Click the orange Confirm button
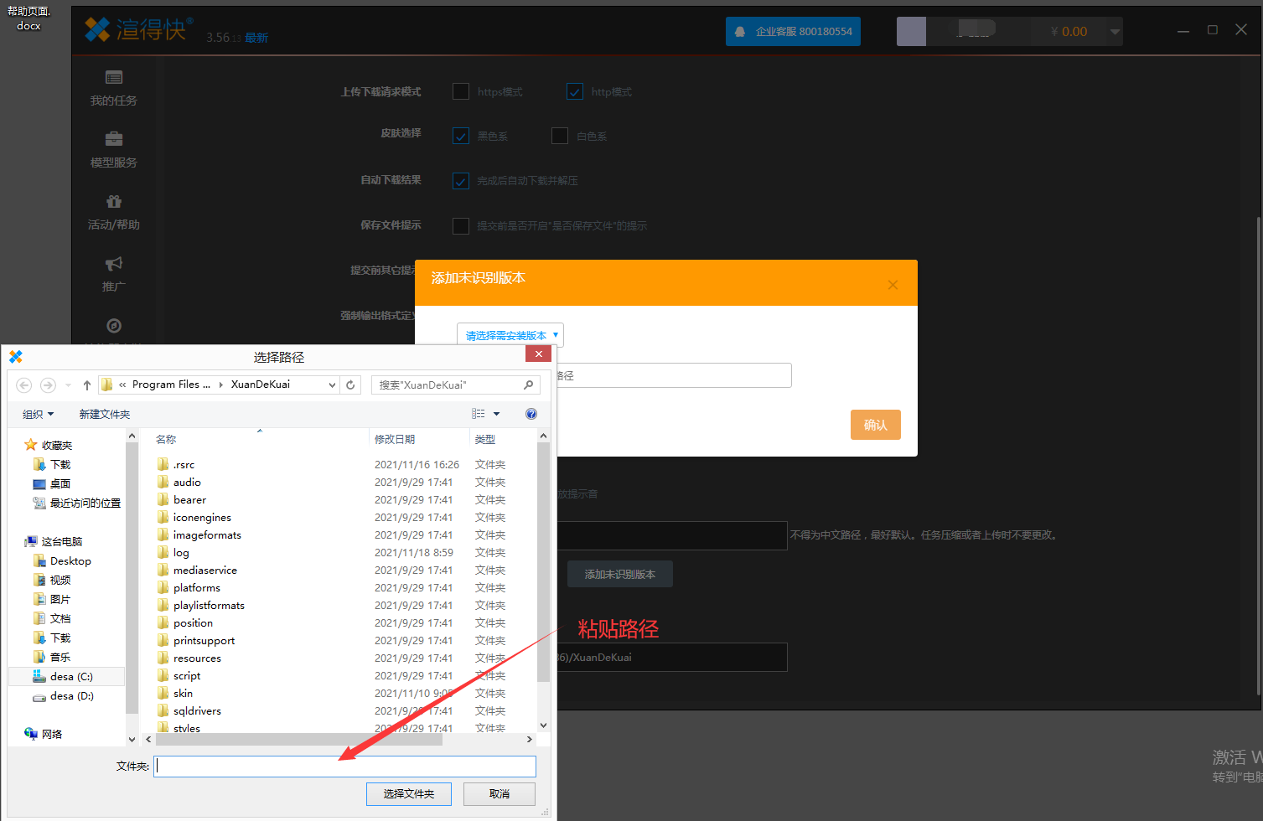This screenshot has height=821, width=1263. point(876,425)
